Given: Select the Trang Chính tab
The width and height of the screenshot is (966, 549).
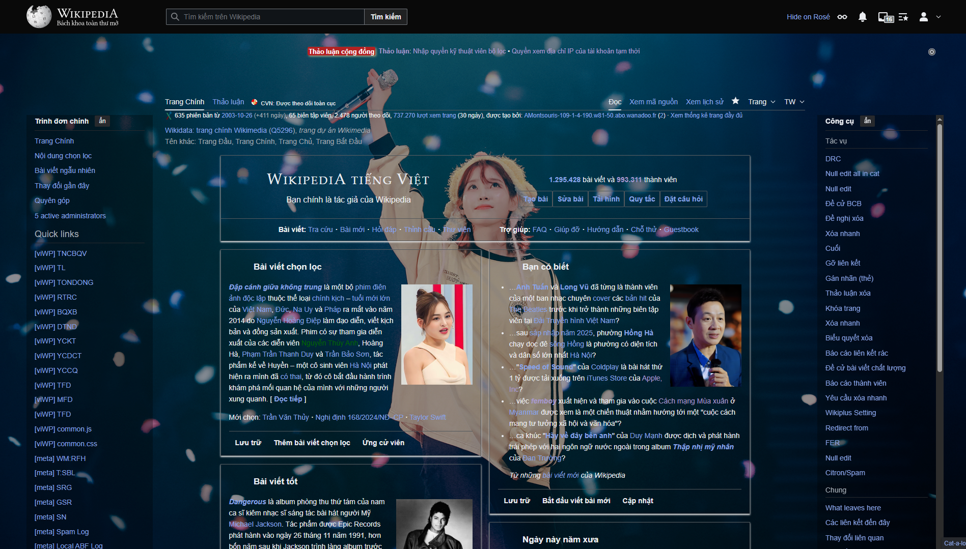Looking at the screenshot, I should [x=184, y=102].
